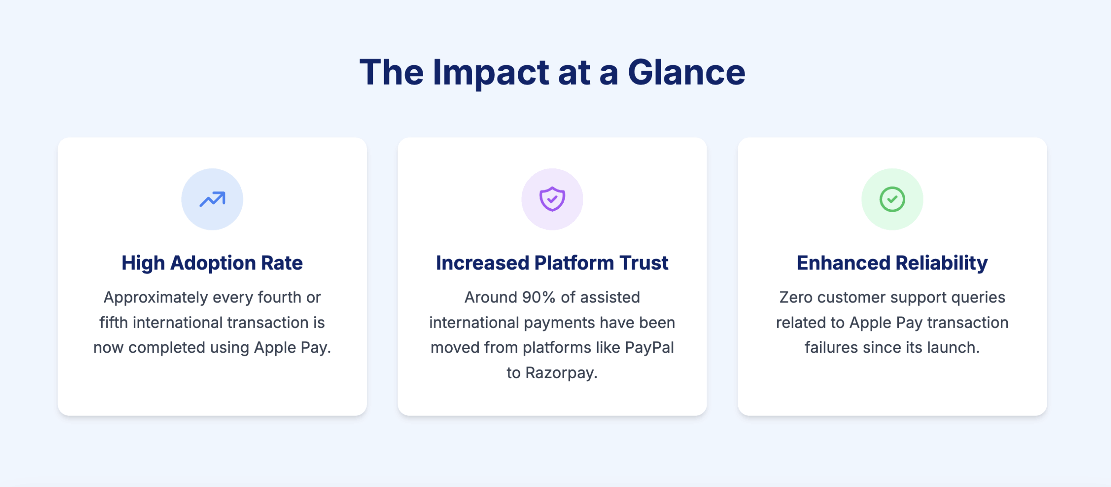Viewport: 1111px width, 487px height.
Task: Select the Increased Platform Trust title
Action: (552, 263)
